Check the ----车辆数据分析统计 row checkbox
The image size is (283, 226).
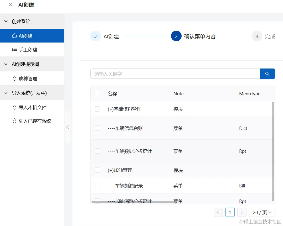(x=97, y=151)
